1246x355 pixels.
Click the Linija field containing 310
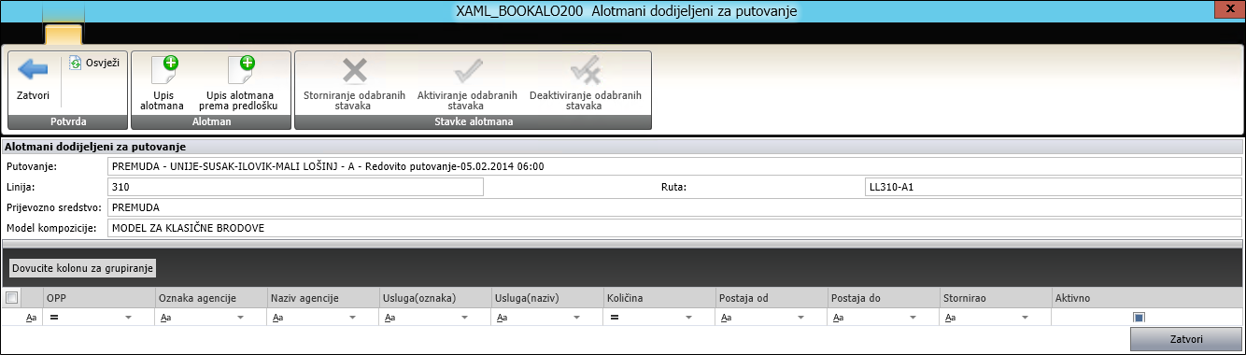(295, 187)
